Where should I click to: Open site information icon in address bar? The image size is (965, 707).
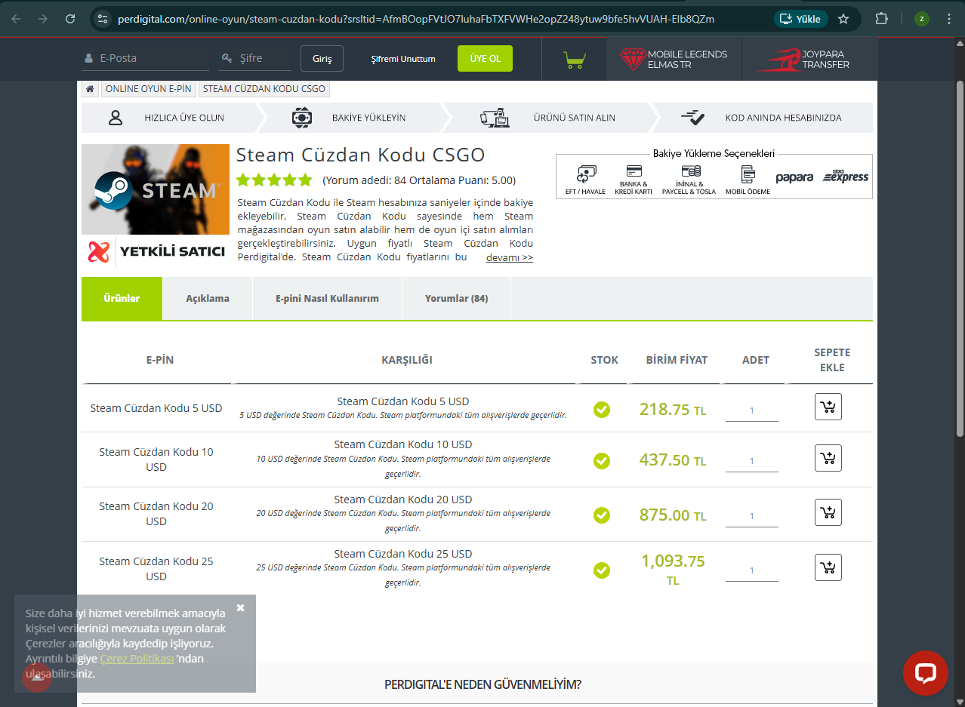(103, 19)
